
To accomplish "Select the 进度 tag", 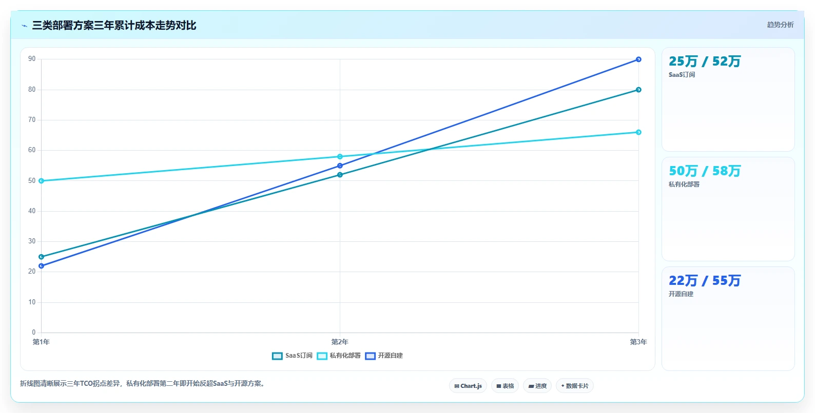I will click(x=537, y=386).
